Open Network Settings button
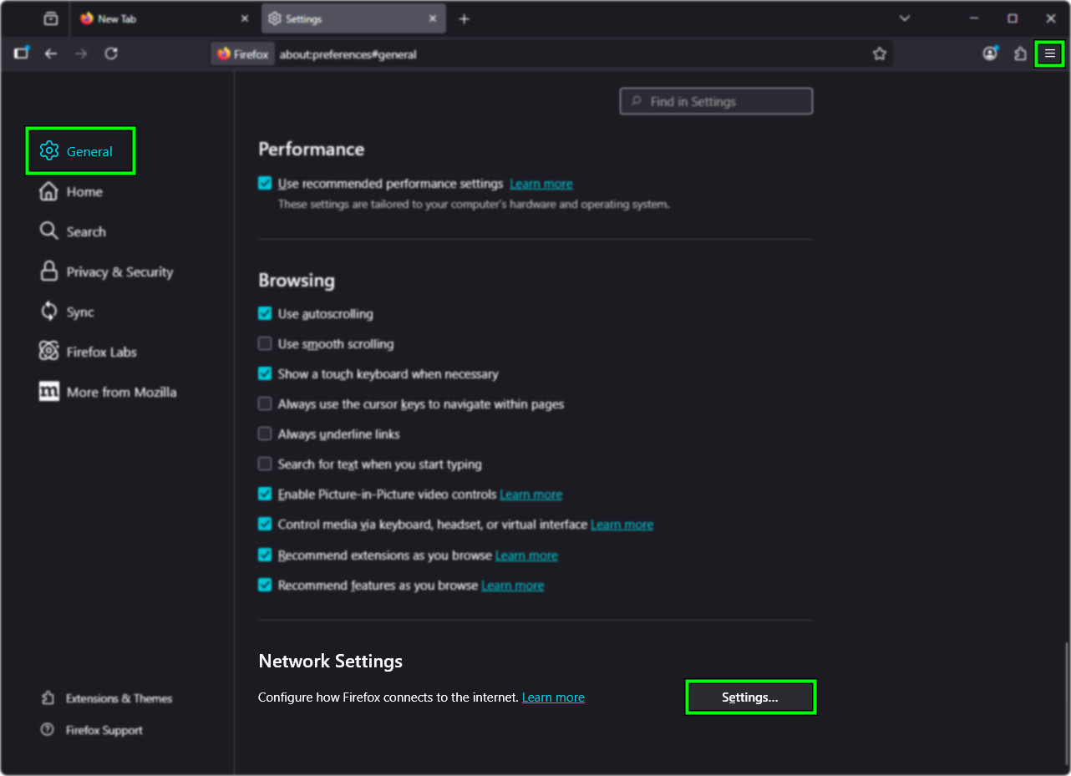 point(749,697)
